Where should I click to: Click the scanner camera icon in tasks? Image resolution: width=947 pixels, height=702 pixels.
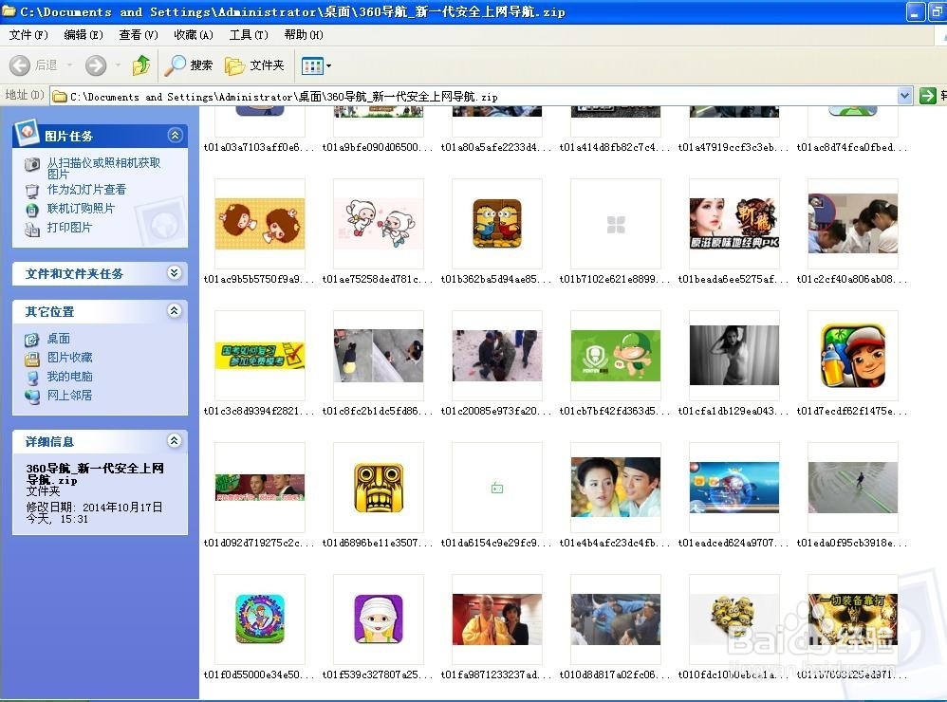32,164
